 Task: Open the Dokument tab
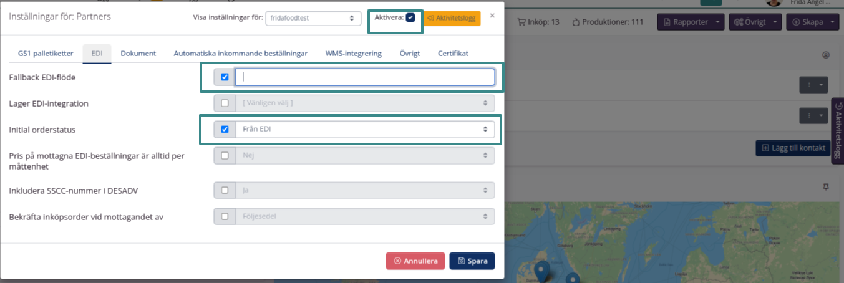pyautogui.click(x=138, y=54)
